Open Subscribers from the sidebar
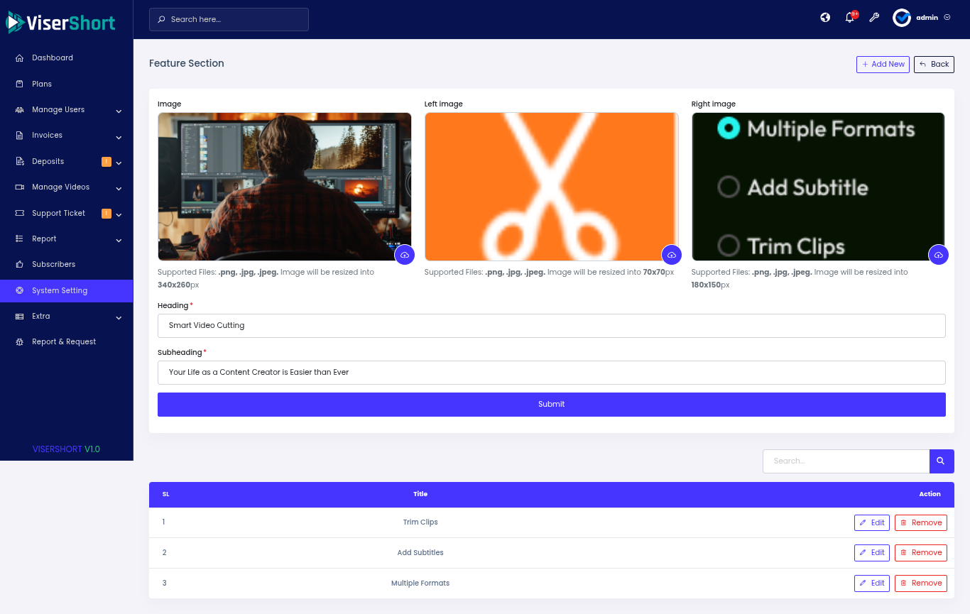 [53, 265]
